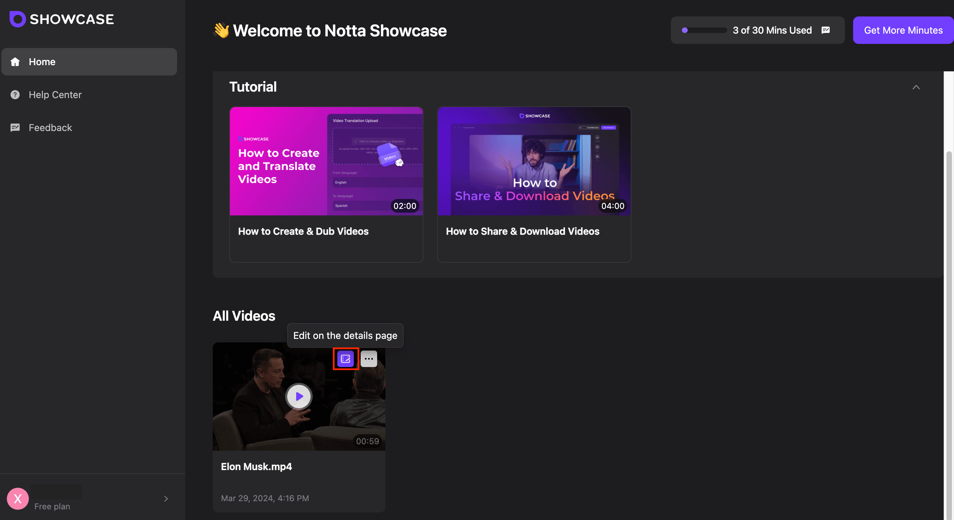
Task: Click the message icon beside Mins Used
Action: (826, 30)
